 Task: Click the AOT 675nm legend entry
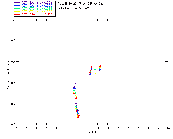pyautogui.click(x=34, y=8)
